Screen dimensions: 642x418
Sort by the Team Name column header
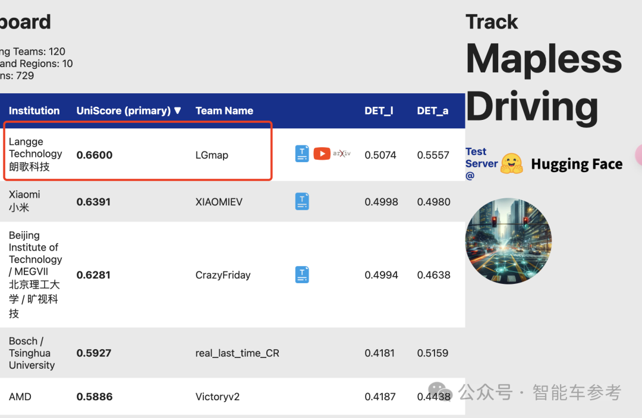click(224, 111)
